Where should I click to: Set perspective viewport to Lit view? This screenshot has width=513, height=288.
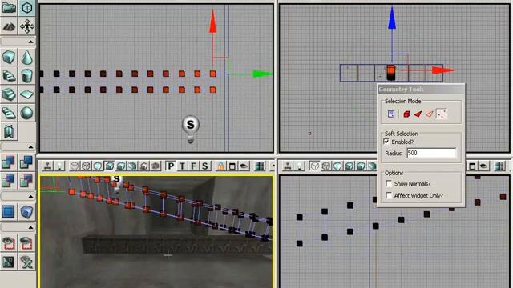(109, 166)
